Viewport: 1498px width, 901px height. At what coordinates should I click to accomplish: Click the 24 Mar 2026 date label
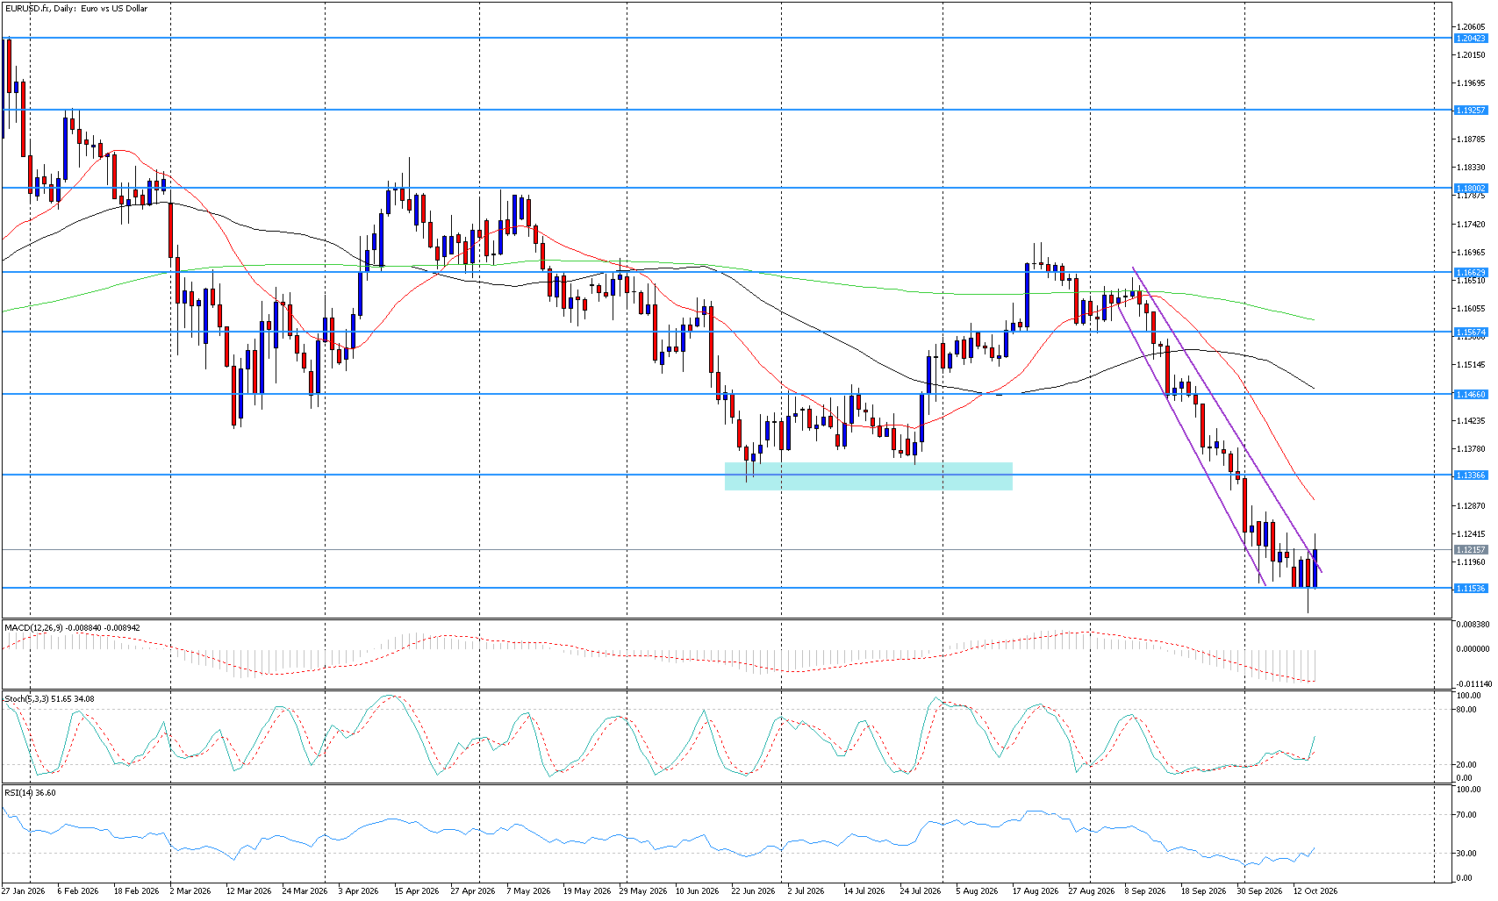[305, 891]
